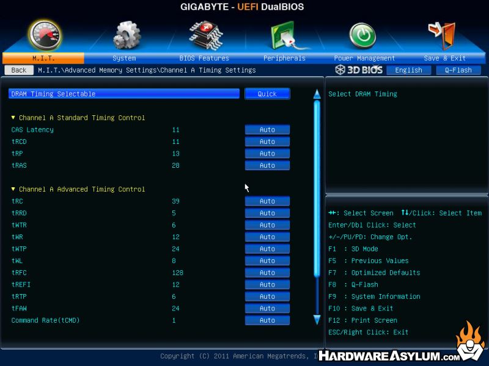489x366 pixels.
Task: Click the Back button
Action: pyautogui.click(x=19, y=70)
